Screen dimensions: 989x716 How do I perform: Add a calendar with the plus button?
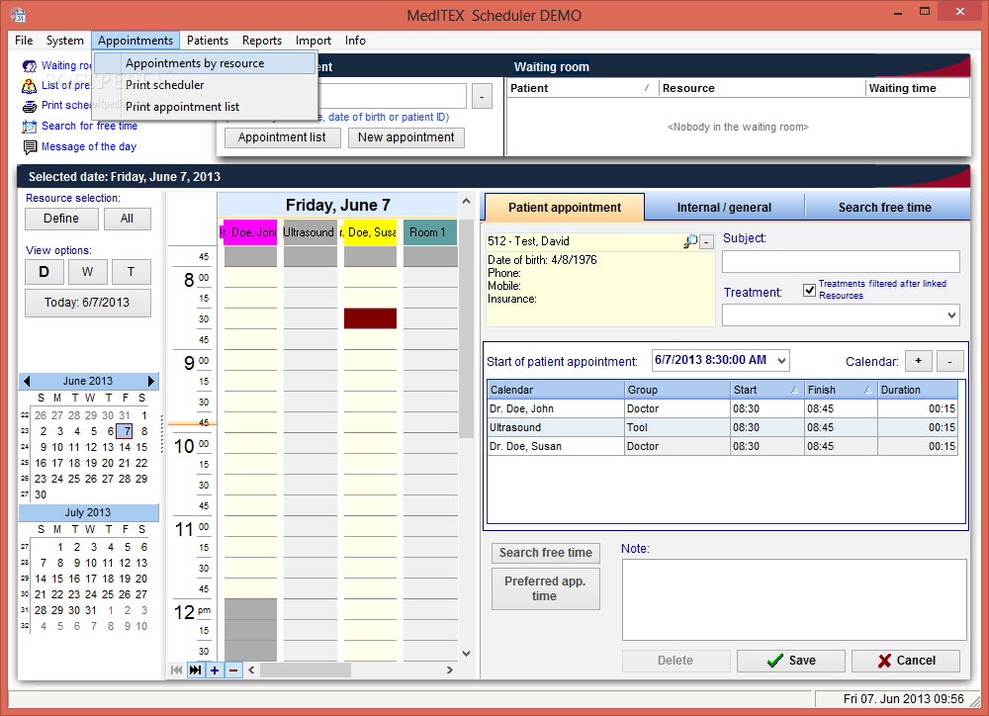(x=919, y=361)
